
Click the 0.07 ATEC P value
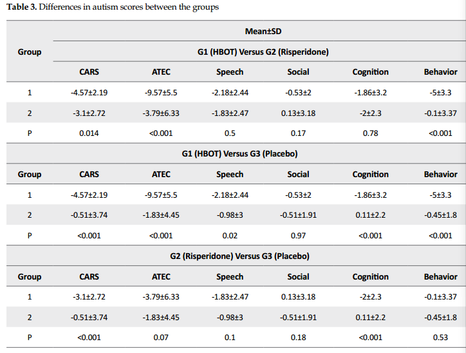coord(161,338)
